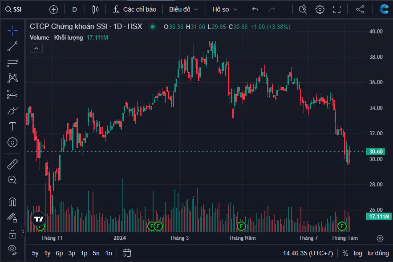Switch chart to fullscreen mode
393x262 pixels.
pos(337,9)
